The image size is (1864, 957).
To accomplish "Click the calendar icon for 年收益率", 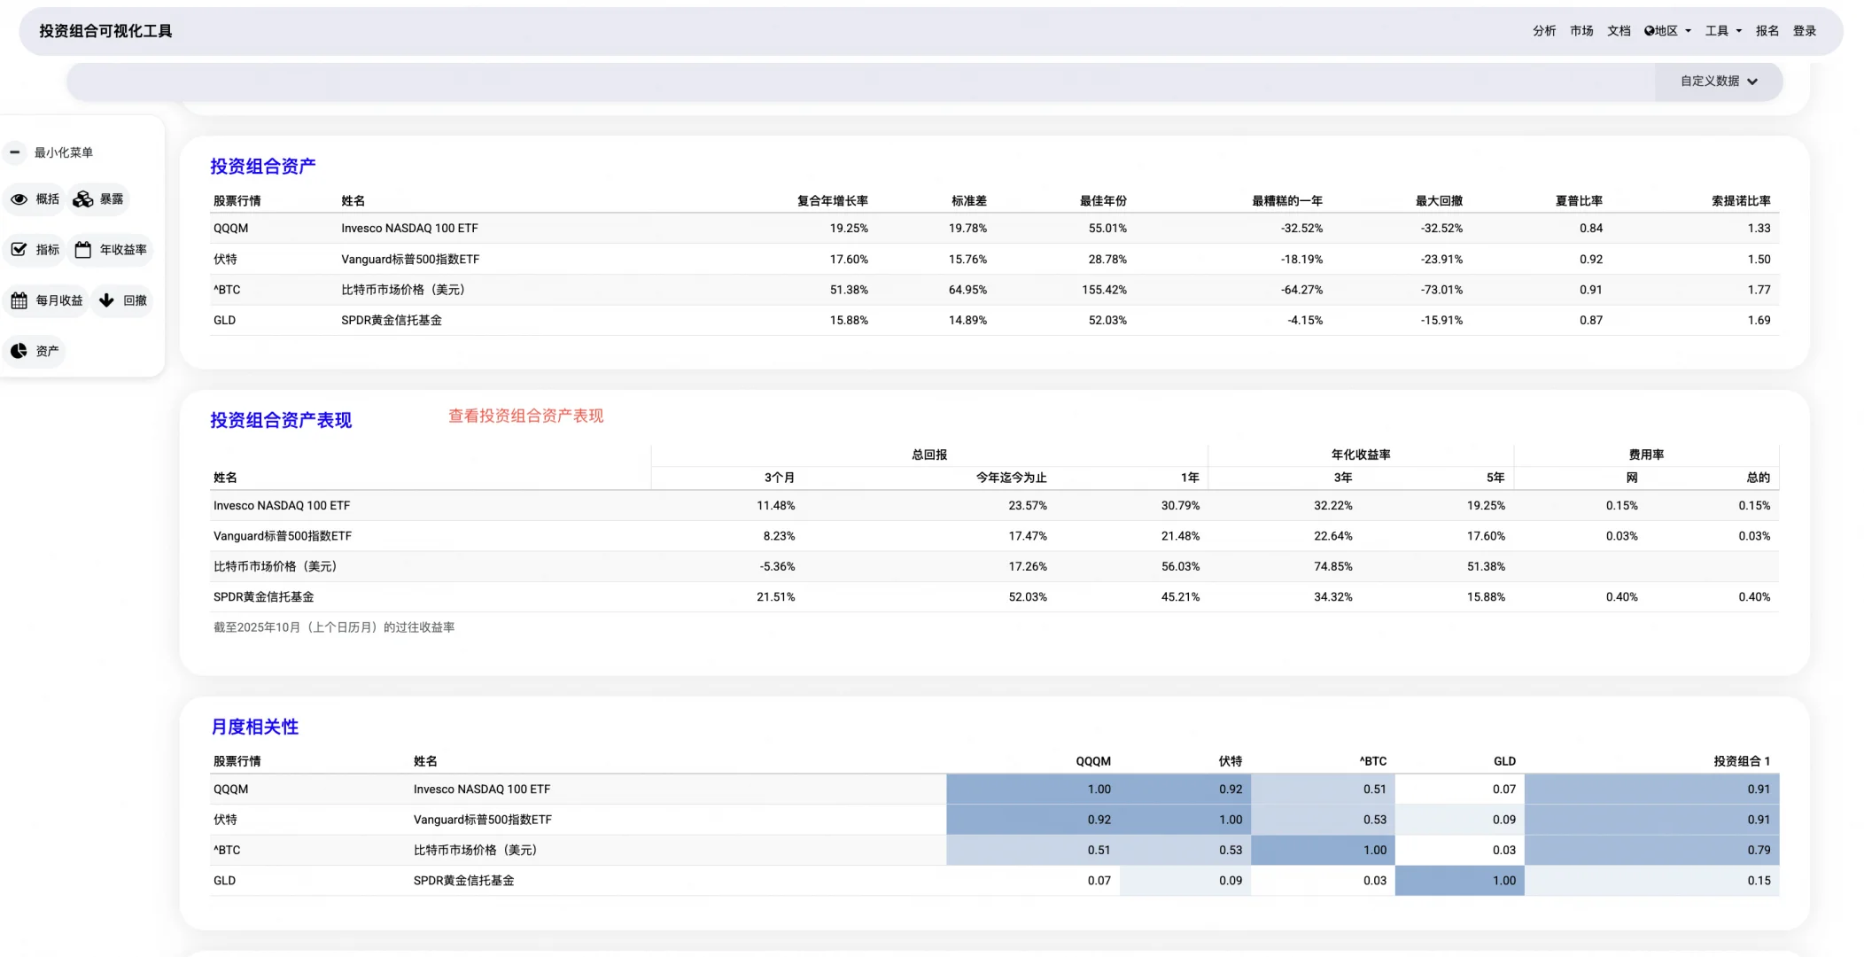I will coord(83,250).
